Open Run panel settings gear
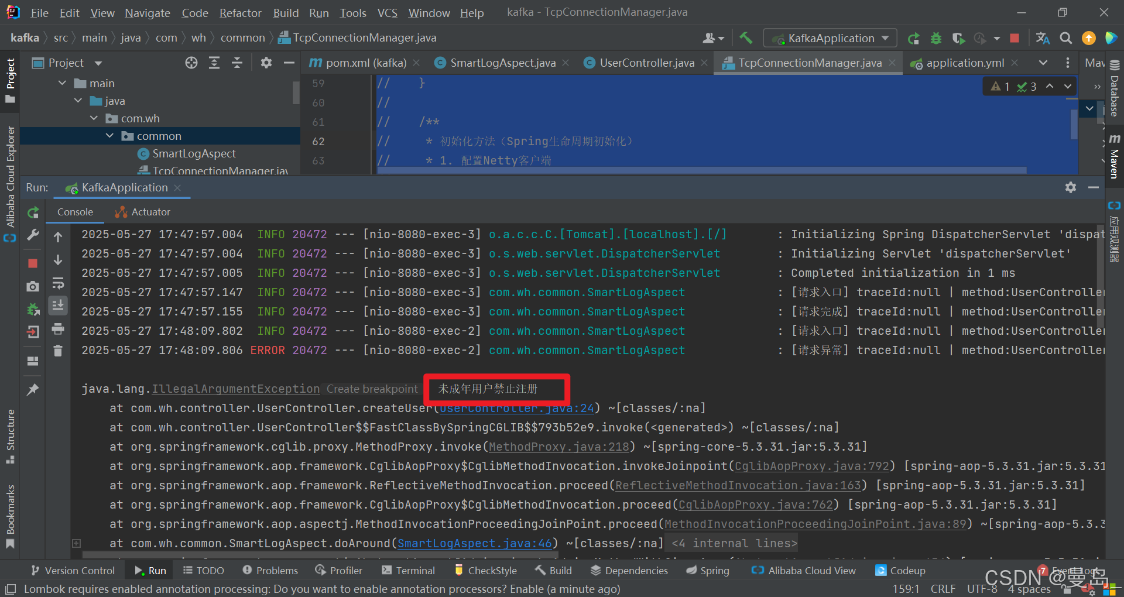This screenshot has height=597, width=1124. (x=1071, y=187)
